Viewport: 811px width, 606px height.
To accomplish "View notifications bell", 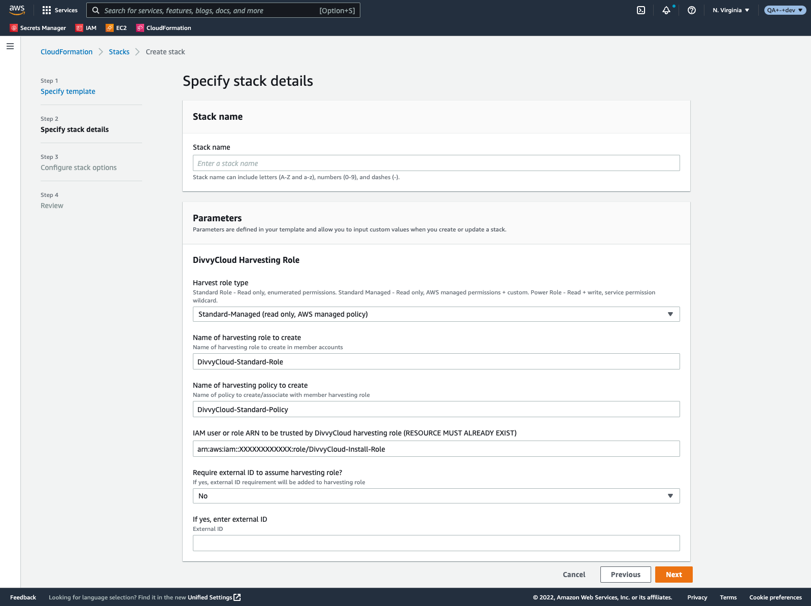I will pyautogui.click(x=666, y=10).
